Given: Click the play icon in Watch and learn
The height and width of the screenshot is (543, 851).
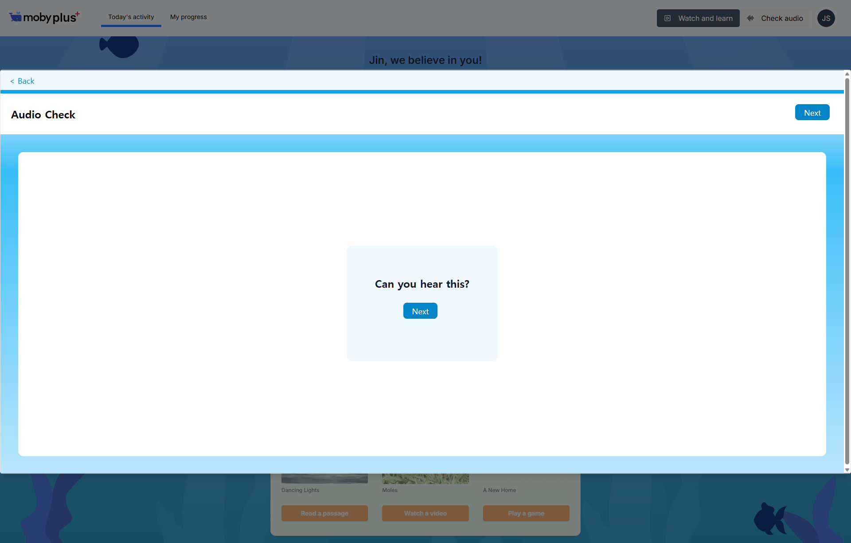Looking at the screenshot, I should pyautogui.click(x=668, y=18).
